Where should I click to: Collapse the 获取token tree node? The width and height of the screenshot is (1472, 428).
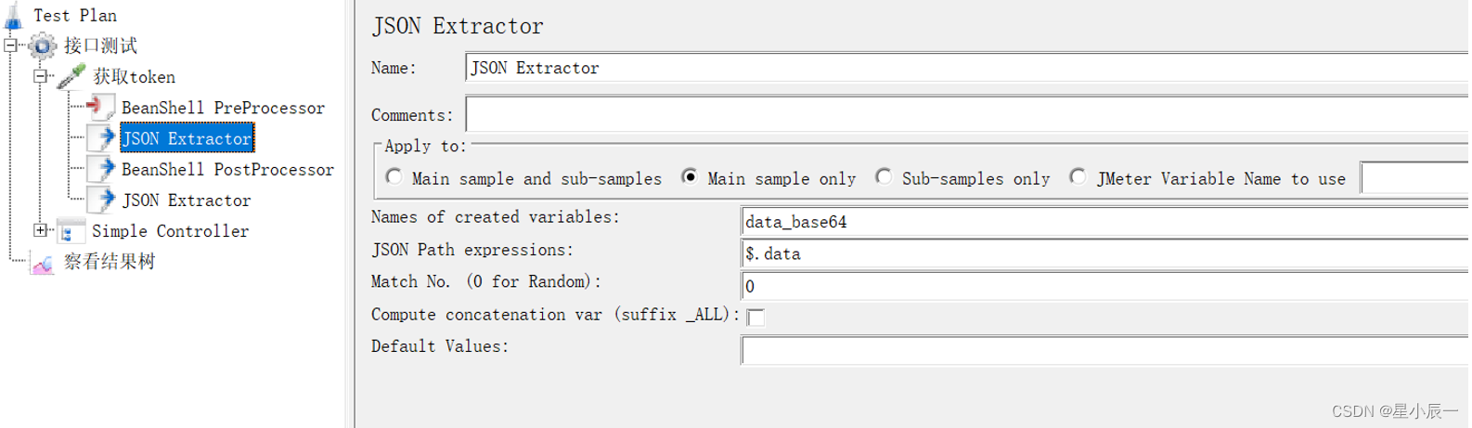[x=41, y=76]
